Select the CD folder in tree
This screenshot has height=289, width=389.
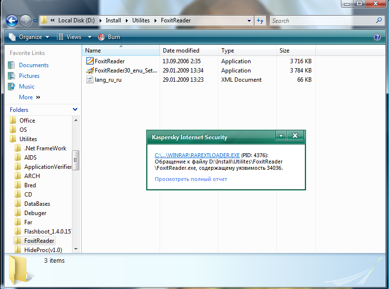(x=28, y=195)
